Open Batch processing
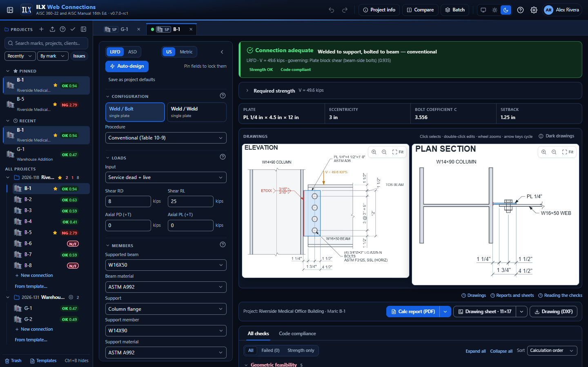 coord(455,10)
